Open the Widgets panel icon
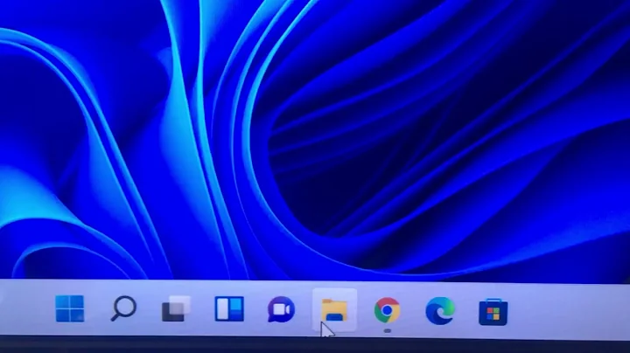 tap(229, 308)
